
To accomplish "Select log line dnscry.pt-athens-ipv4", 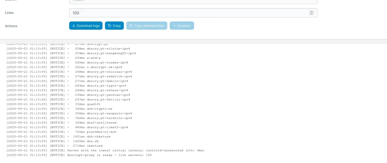I will click(x=67, y=90).
